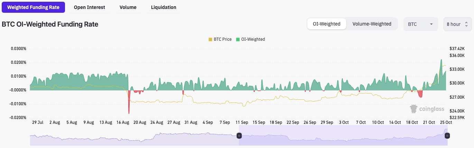Expand the 8 hour interval selector

pos(457,24)
